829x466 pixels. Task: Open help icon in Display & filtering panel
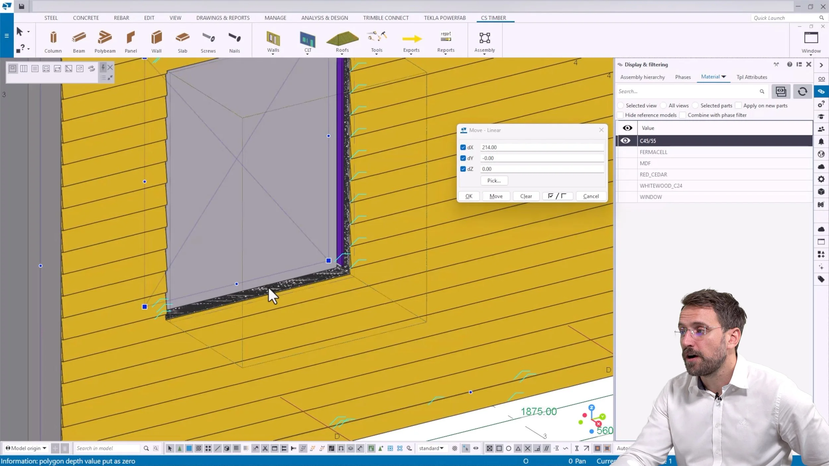point(790,64)
